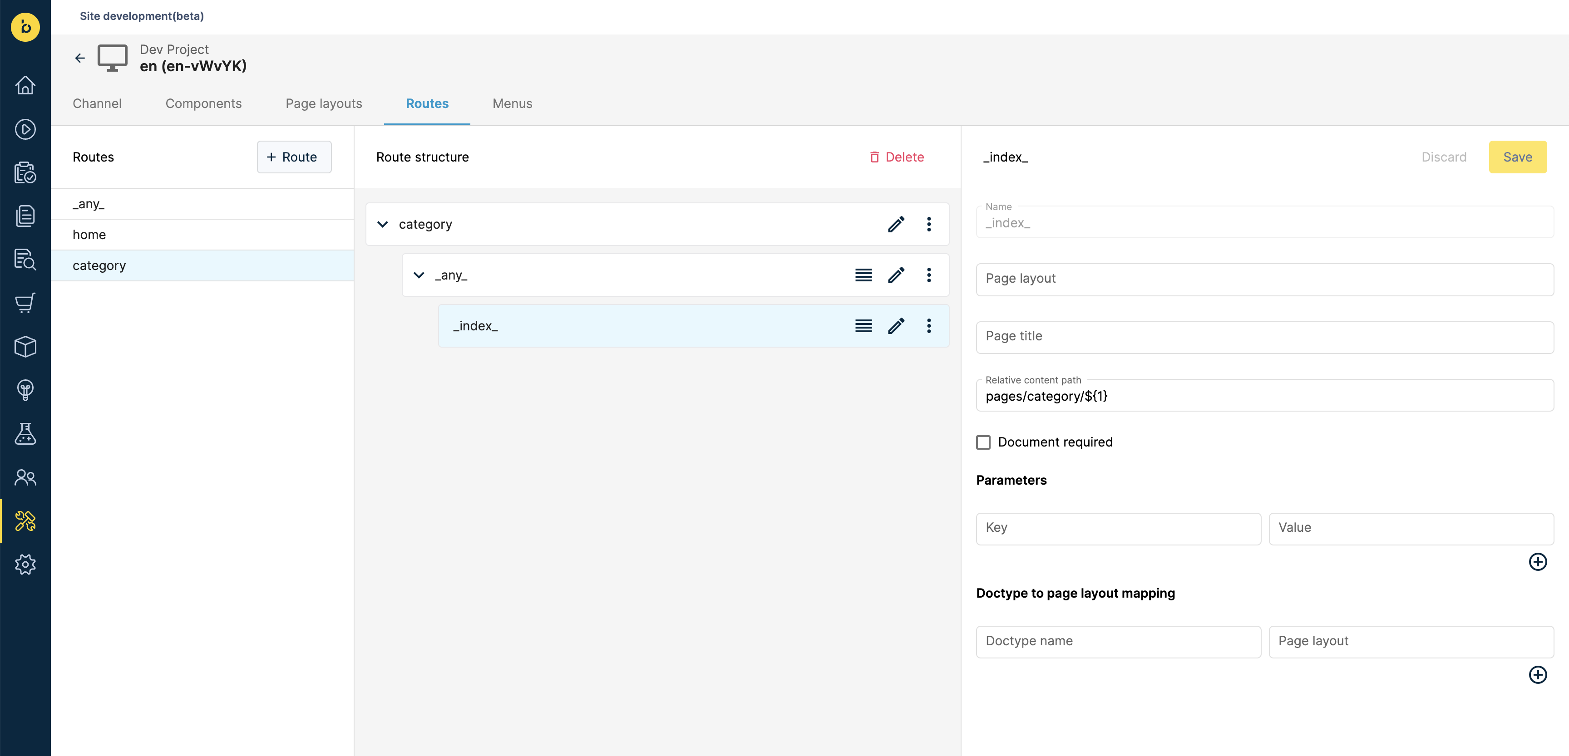The image size is (1569, 756).
Task: Select the home route in Routes list
Action: click(202, 235)
